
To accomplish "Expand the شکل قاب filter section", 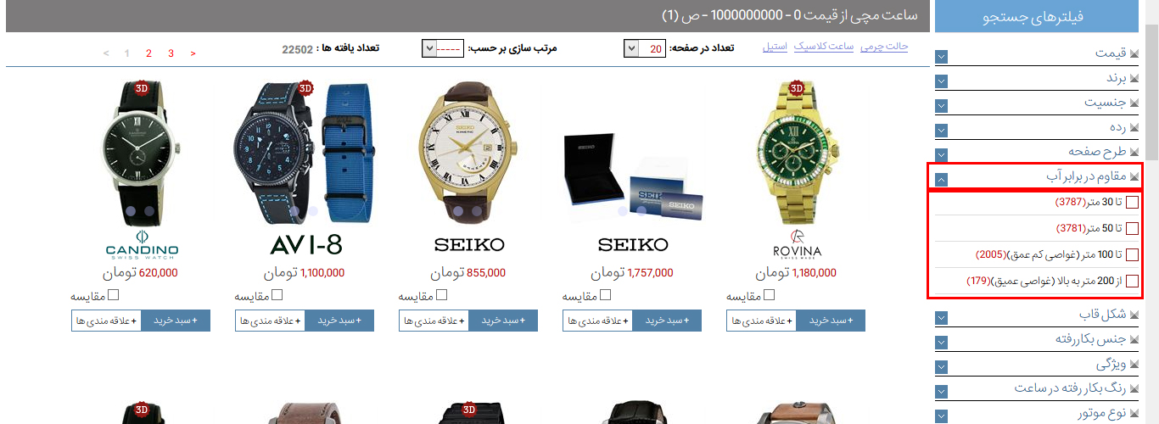I will [942, 318].
